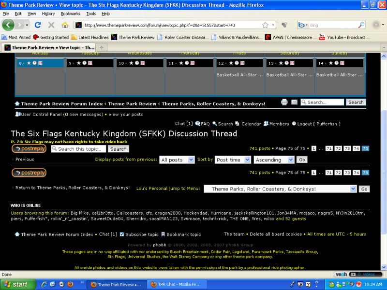Viewport: 387px width, 290px height.
Task: Open the Bookmarks menu
Action: (x=70, y=14)
